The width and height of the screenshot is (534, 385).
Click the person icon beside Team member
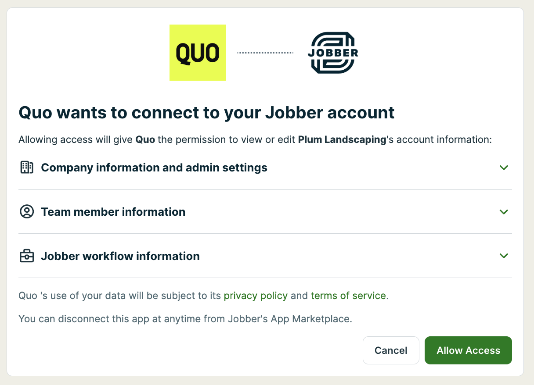pos(27,212)
